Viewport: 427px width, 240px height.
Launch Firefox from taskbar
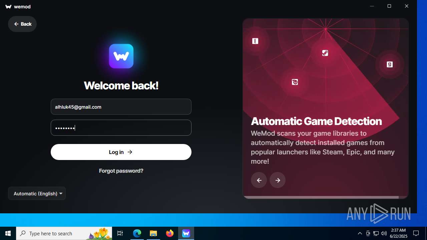[170, 233]
